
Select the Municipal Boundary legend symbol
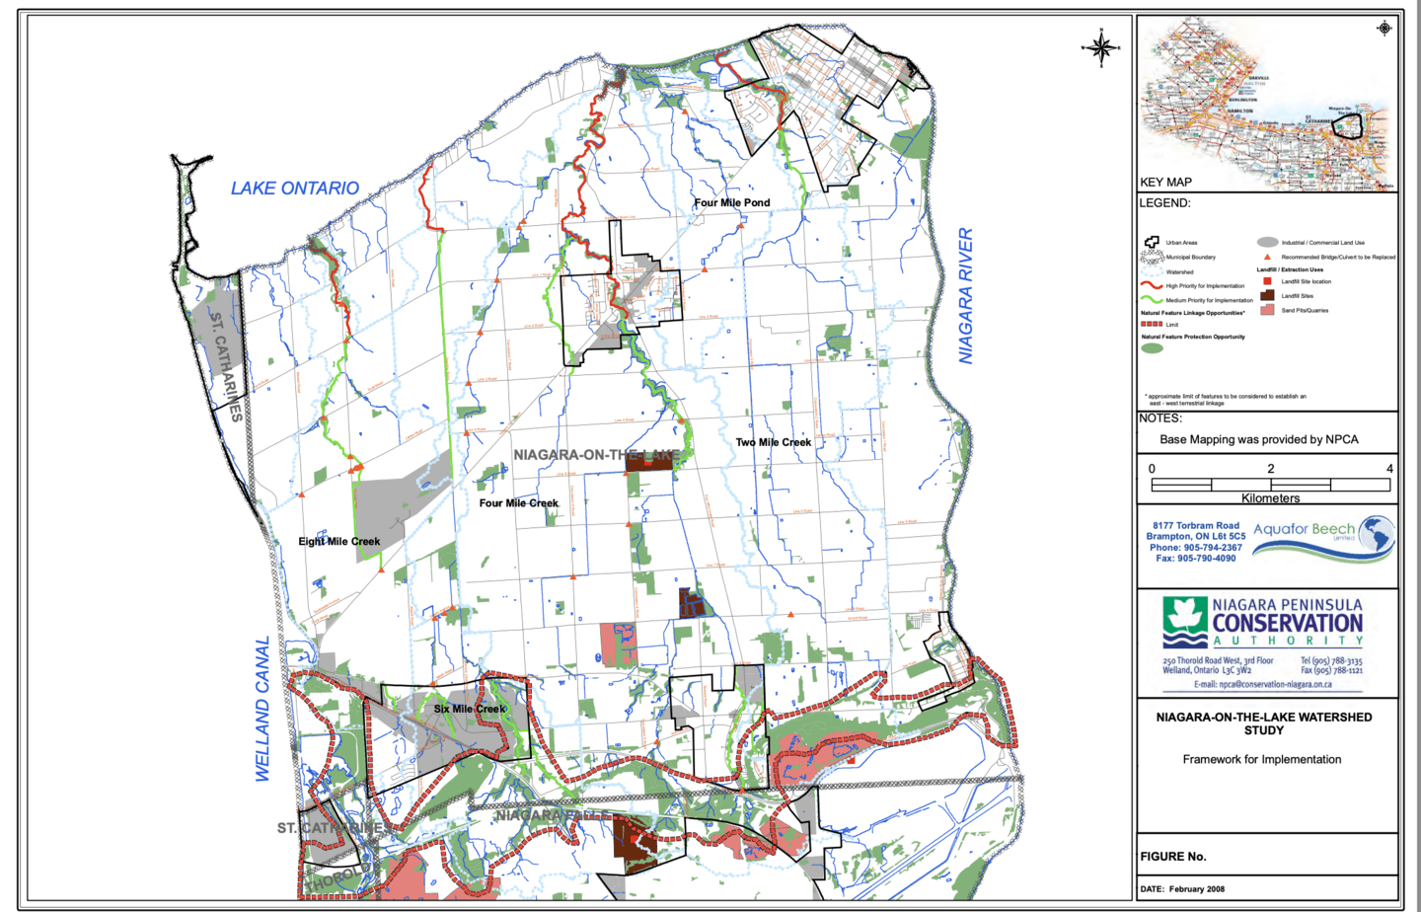[x=1152, y=257]
